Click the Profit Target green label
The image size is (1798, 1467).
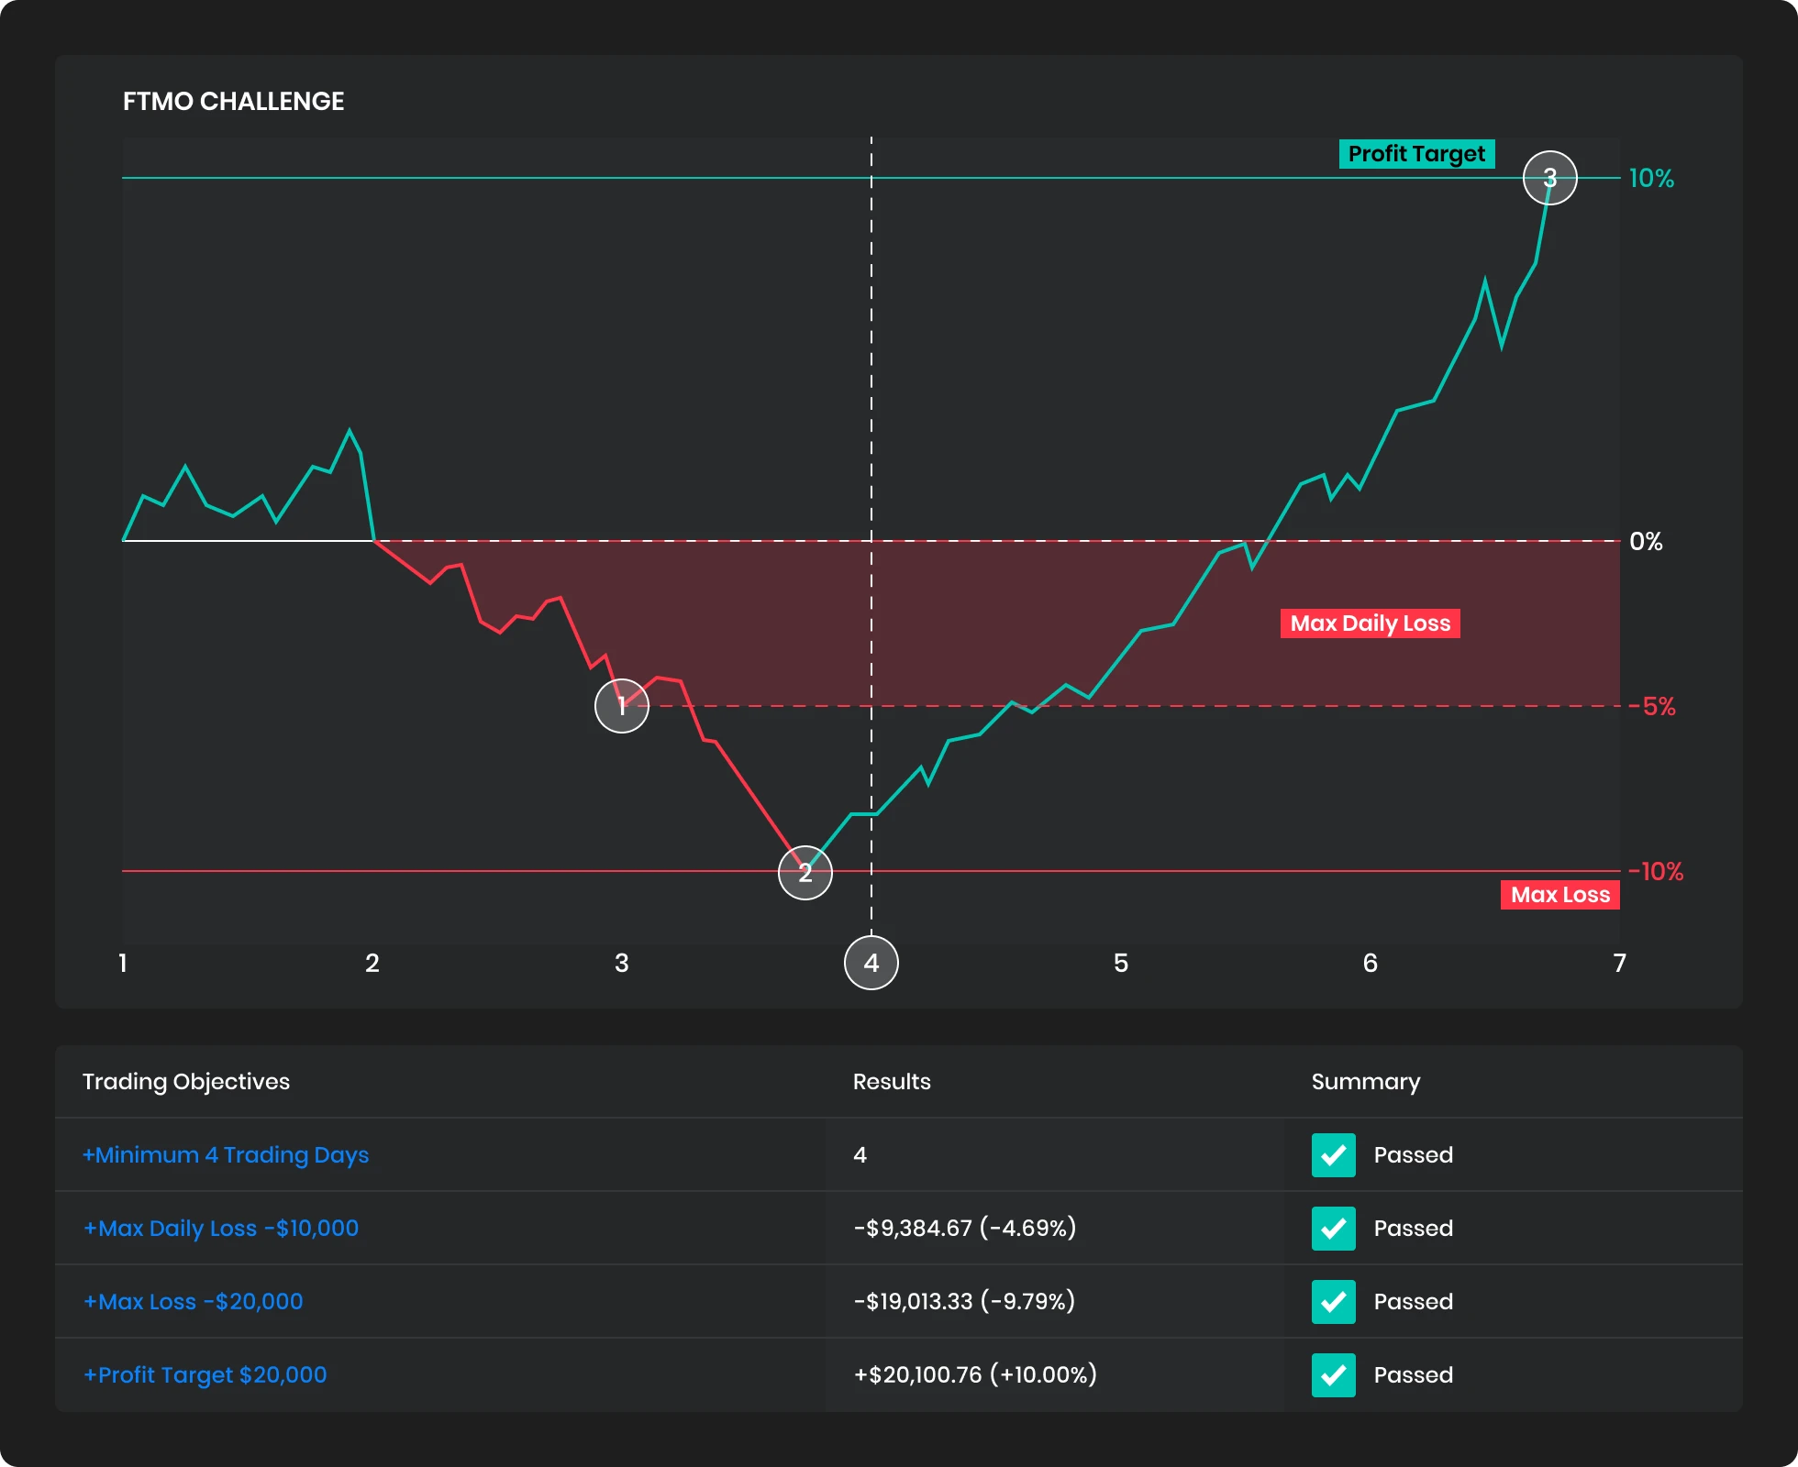point(1416,154)
